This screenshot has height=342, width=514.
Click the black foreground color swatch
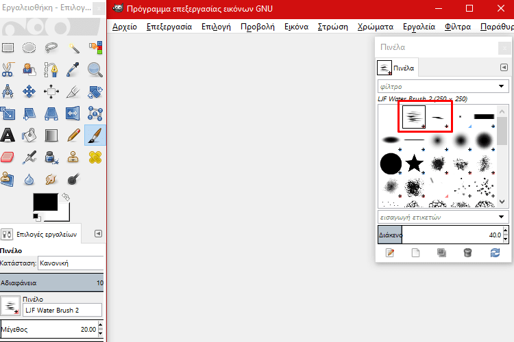45,202
